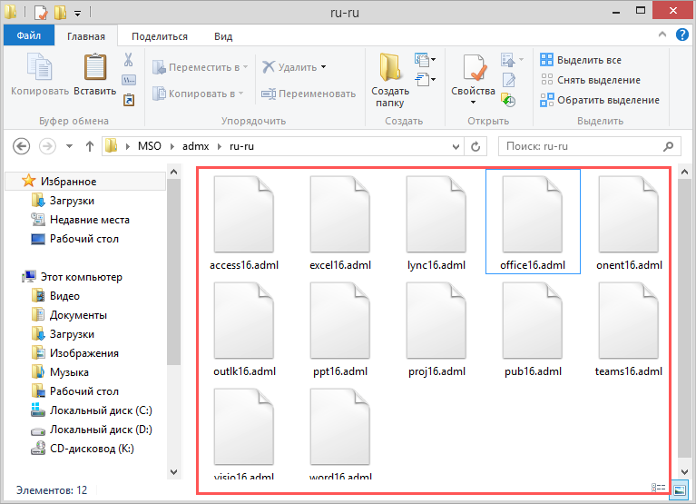This screenshot has height=504, width=696.
Task: Open the Файл tab
Action: [29, 35]
